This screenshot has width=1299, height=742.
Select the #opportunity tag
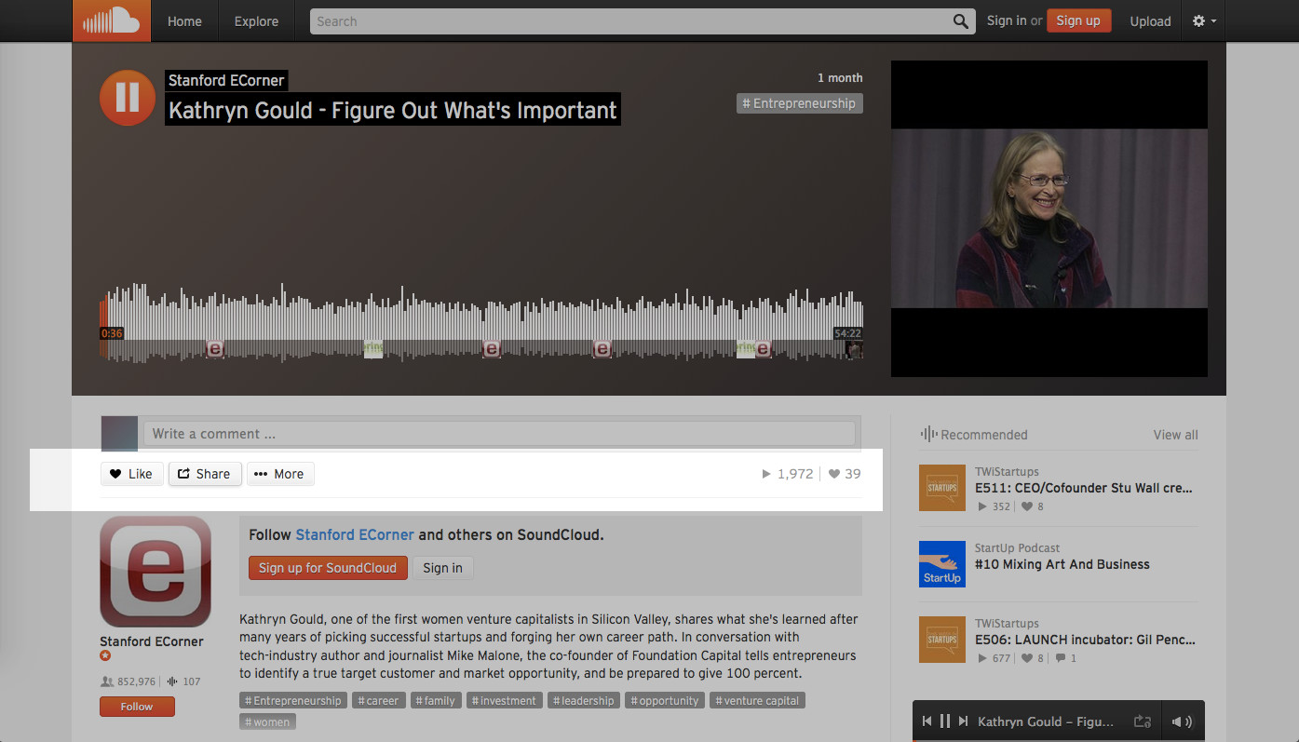click(x=665, y=701)
